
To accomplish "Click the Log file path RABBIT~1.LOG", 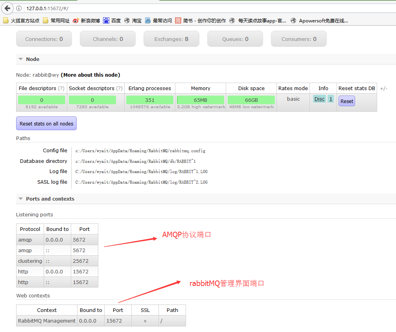I will tap(142, 172).
